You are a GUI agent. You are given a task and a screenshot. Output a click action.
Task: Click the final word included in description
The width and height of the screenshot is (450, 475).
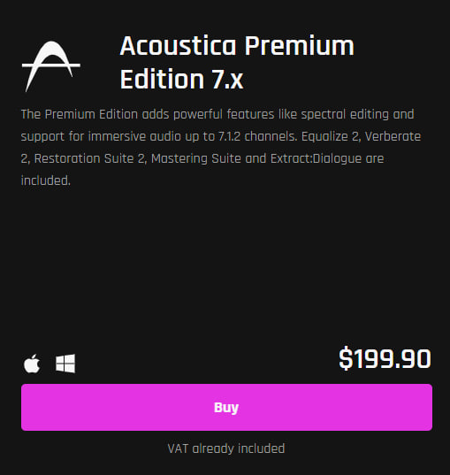[x=46, y=180]
